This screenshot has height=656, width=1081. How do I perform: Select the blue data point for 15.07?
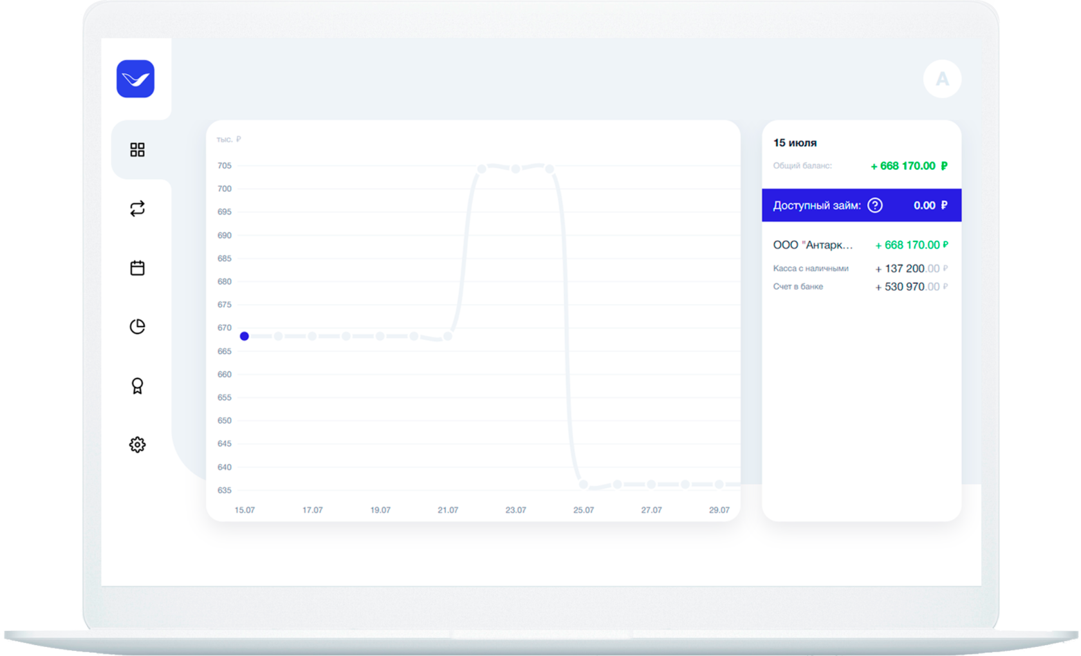click(245, 336)
